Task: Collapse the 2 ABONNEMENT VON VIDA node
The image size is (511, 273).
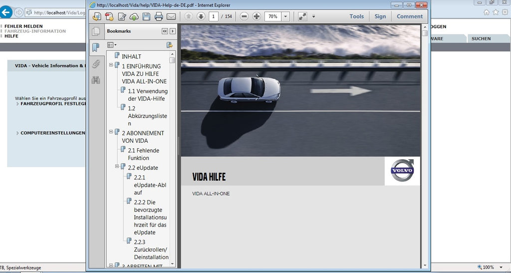Action: click(111, 132)
